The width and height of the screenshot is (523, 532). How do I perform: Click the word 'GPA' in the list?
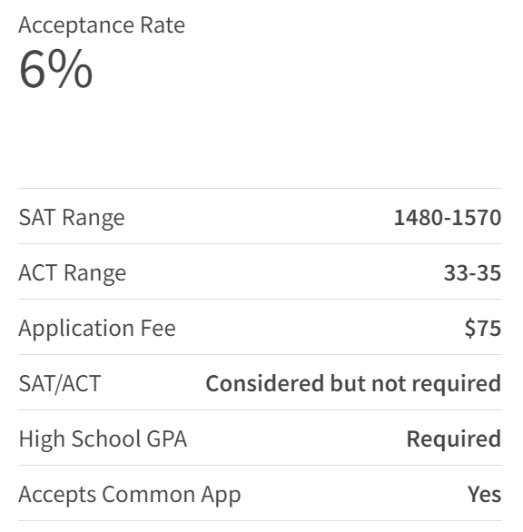coord(167,438)
